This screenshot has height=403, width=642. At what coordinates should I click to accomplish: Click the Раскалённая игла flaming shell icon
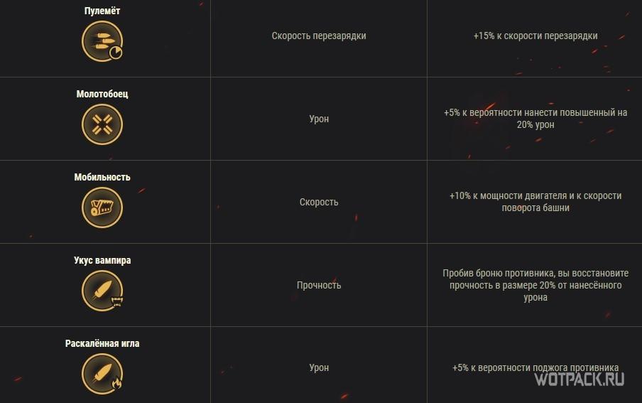102,375
